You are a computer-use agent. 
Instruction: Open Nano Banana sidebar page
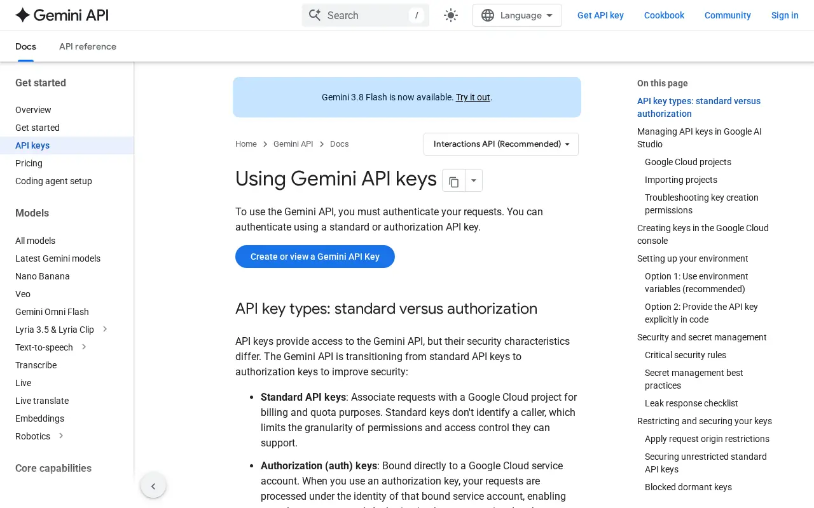tap(43, 276)
